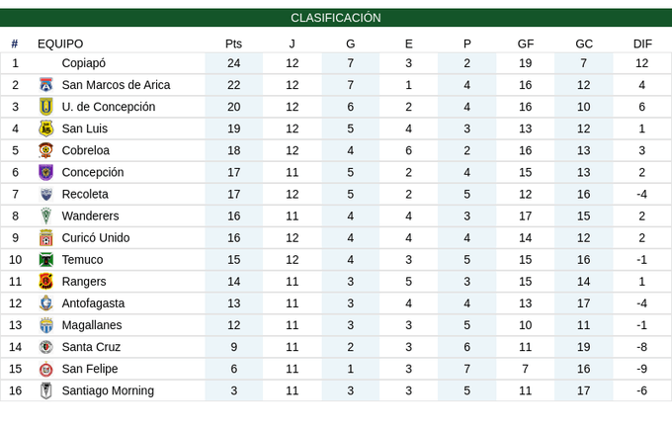Viewport: 672px width, 430px height.
Task: Open the Copiapó team name link
Action: point(84,63)
